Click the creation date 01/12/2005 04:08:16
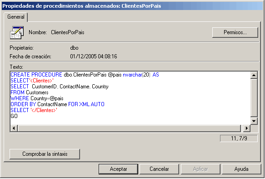The width and height of the screenshot is (265, 179). point(94,56)
